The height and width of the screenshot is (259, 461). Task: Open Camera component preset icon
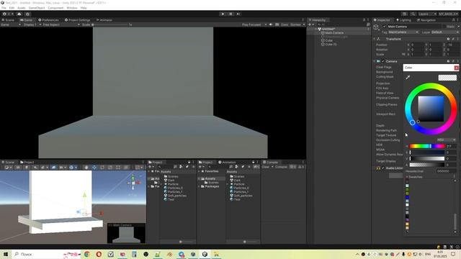453,61
